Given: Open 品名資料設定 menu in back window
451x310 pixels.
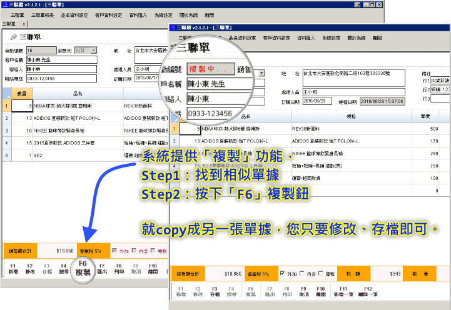Looking at the screenshot, I should [74, 15].
